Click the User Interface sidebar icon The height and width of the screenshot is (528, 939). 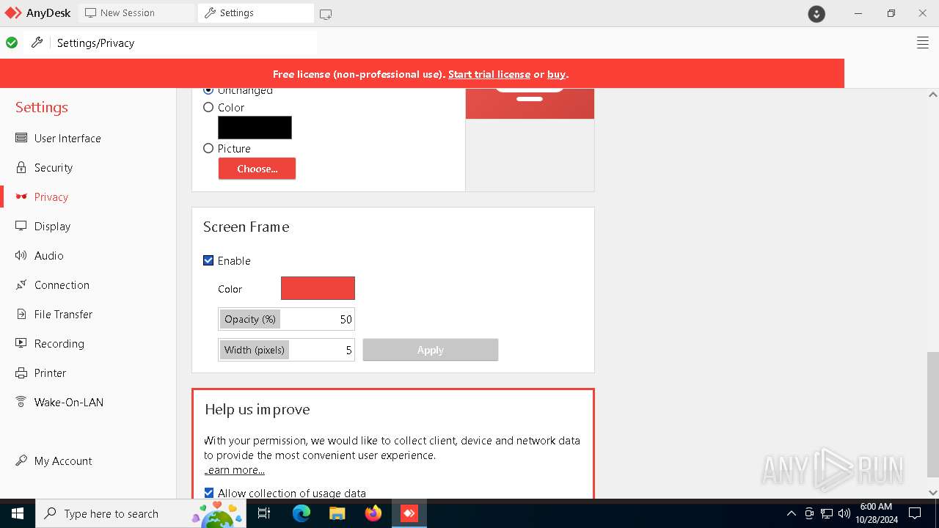click(x=21, y=138)
